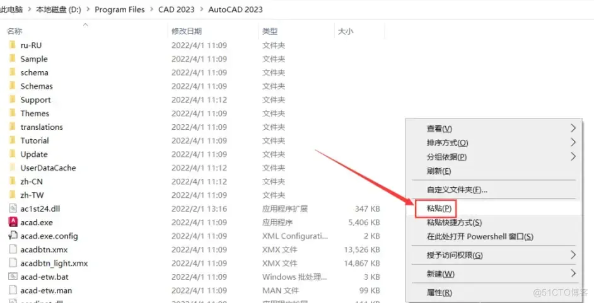Viewport: 594px width, 303px height.
Task: Select the zh-CN folder name
Action: 32,181
